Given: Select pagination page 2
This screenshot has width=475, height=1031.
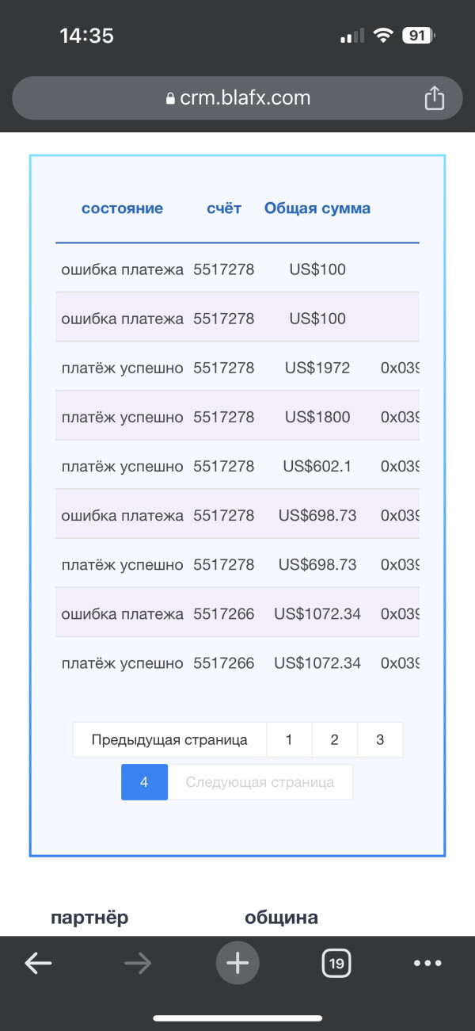Looking at the screenshot, I should (334, 740).
